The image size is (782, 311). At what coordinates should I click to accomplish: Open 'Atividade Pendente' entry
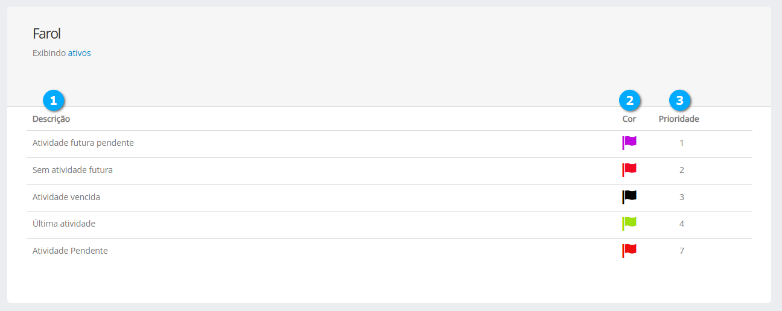(x=70, y=251)
